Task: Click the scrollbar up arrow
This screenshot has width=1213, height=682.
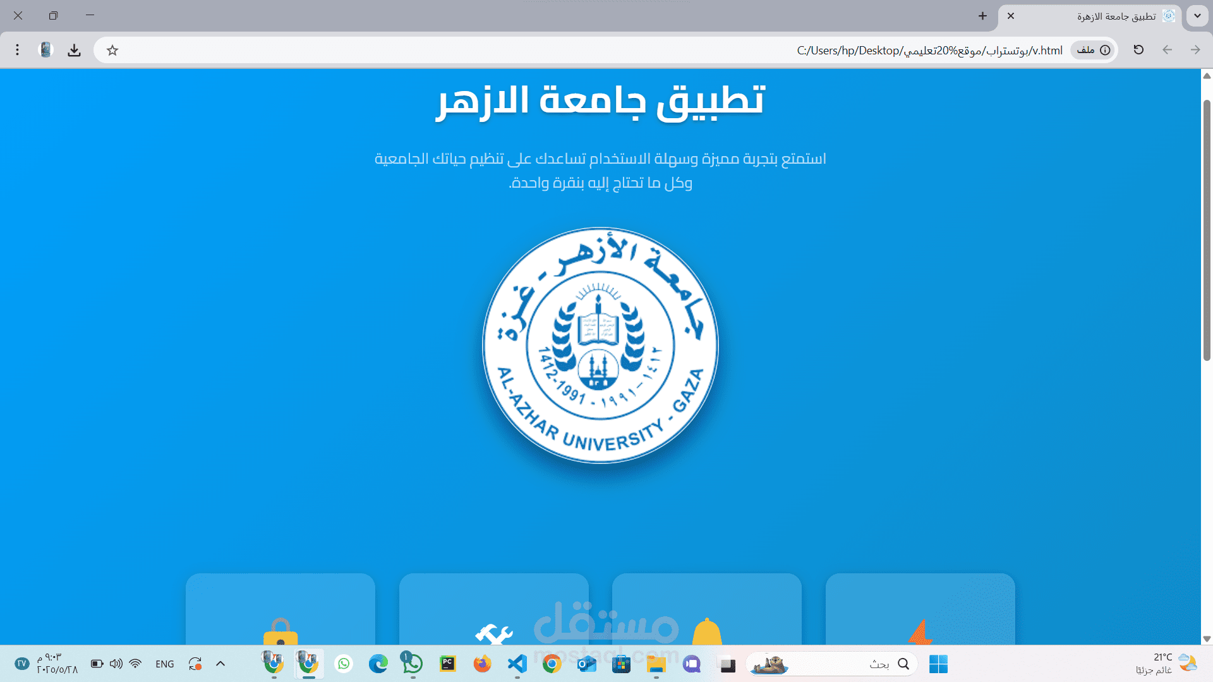Action: [1207, 76]
